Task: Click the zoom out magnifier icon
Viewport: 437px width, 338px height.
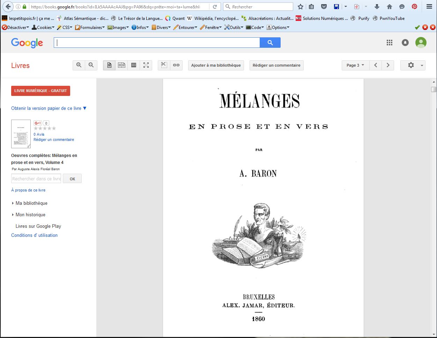Action: (x=91, y=65)
